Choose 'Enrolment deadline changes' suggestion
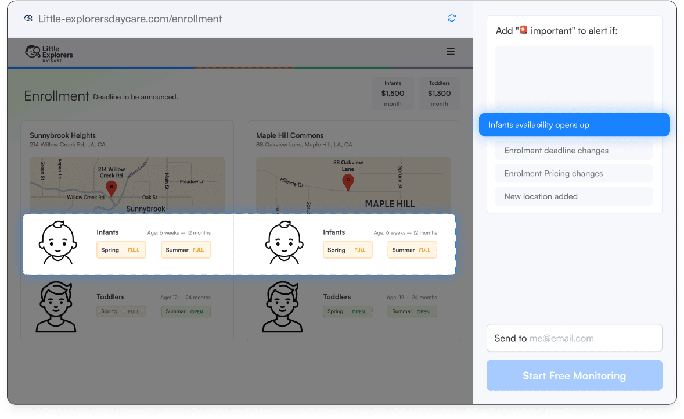 point(574,151)
